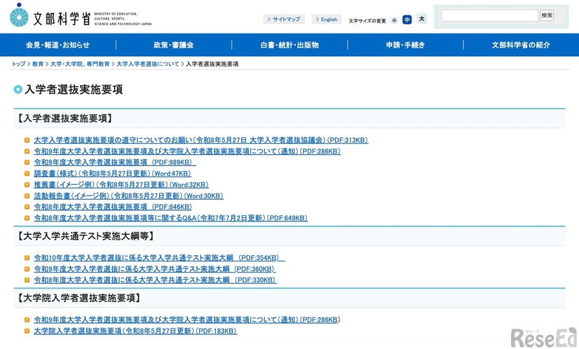Open 令和9年度大学入学者選抜実施要項 PDF 989KB
The image size is (579, 349).
point(115,162)
